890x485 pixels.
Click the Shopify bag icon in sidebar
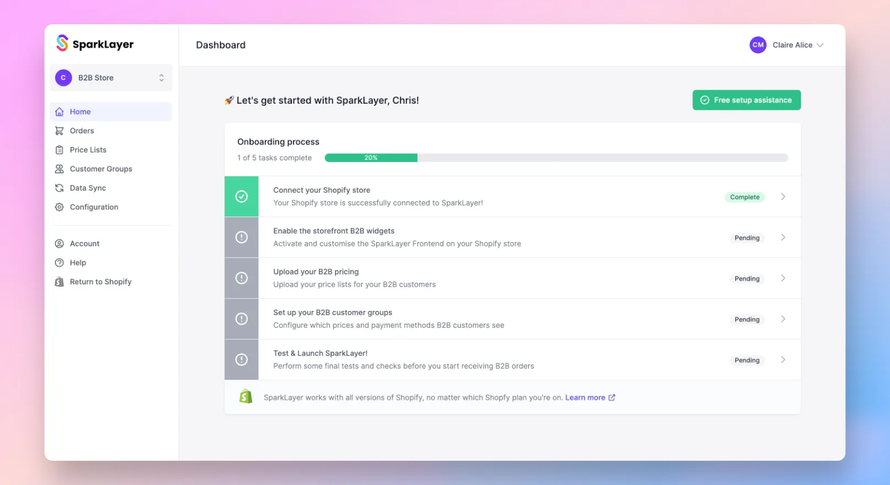point(59,282)
